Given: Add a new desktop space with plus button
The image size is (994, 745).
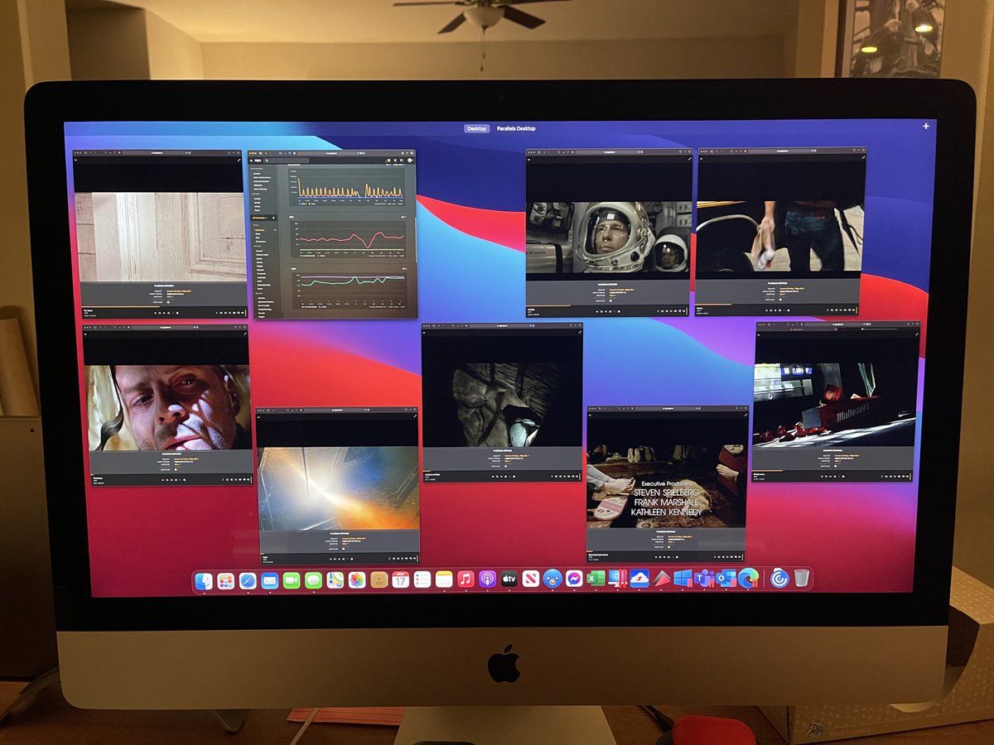Looking at the screenshot, I should (926, 127).
